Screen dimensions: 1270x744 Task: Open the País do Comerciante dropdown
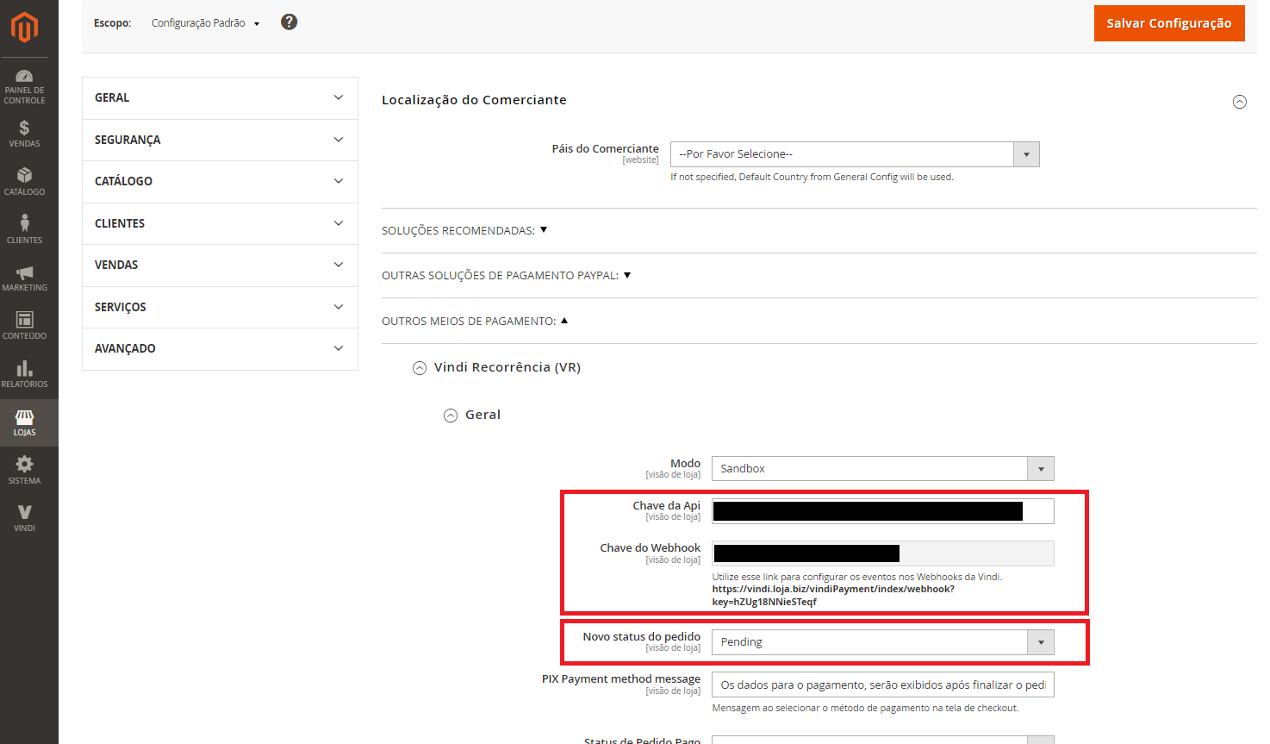pos(854,154)
